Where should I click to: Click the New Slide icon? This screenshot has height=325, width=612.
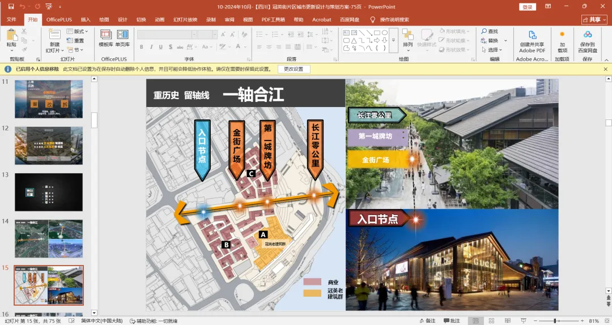pyautogui.click(x=54, y=35)
